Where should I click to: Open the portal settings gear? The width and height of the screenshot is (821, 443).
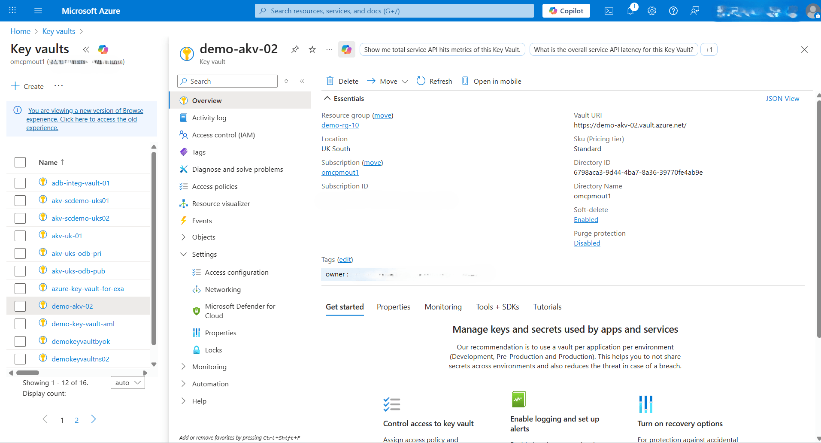(x=651, y=11)
